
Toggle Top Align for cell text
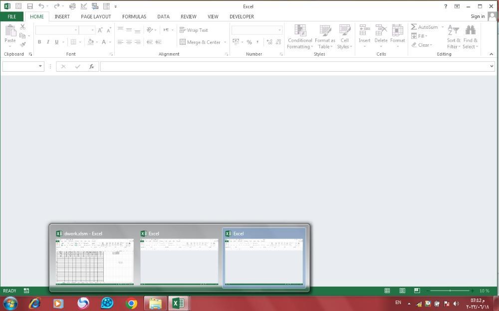[120, 30]
